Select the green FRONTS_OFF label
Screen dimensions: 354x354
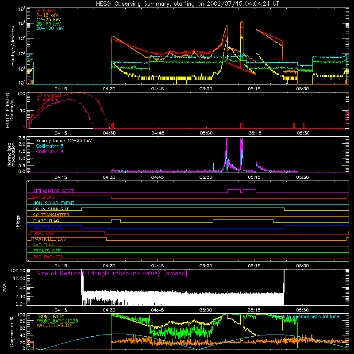(x=47, y=251)
